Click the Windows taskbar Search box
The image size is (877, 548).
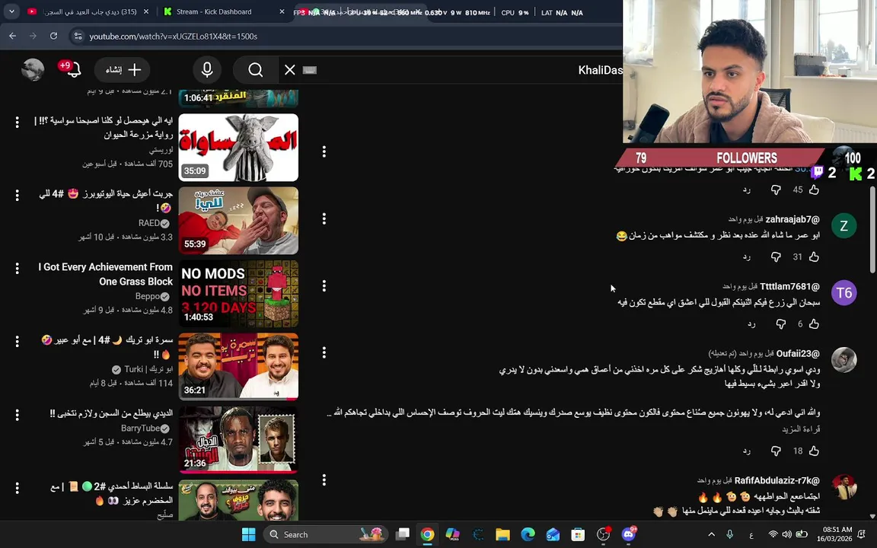point(326,534)
